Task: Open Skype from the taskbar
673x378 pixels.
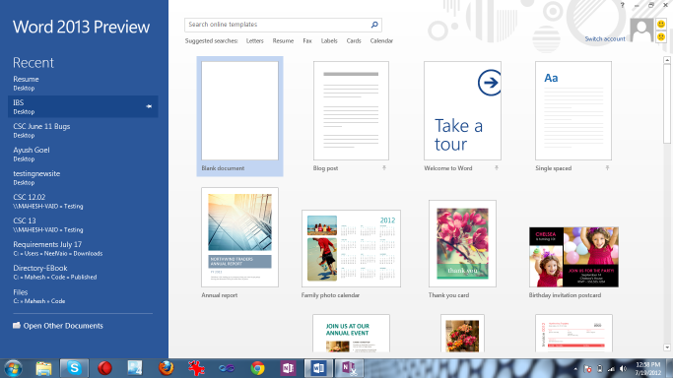Action: point(74,368)
